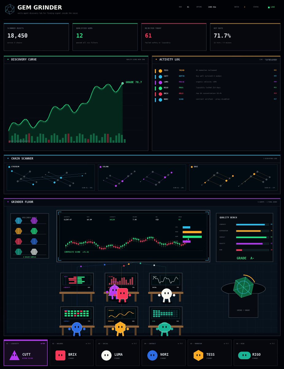Click the GRINDER FLOOR panel title
This screenshot has height=369, width=284.
tap(22, 202)
